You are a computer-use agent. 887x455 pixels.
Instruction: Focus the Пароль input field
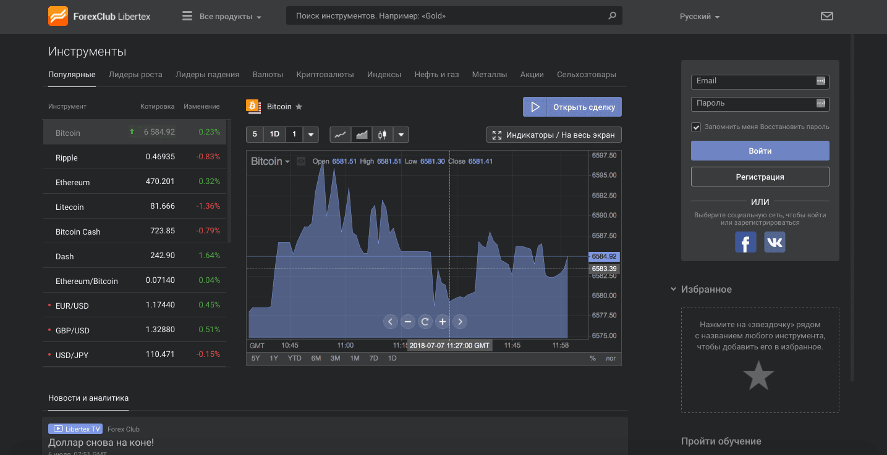click(760, 103)
